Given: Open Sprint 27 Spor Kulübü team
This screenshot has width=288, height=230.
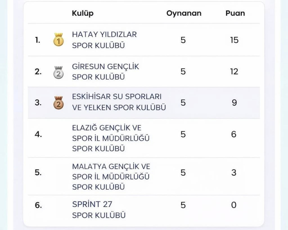Looking at the screenshot, I should (x=98, y=210).
